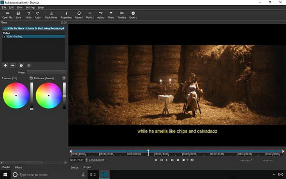Reset the Shadows (Lift) color wheel
Image resolution: width=286 pixels, height=179 pixels.
pyautogui.click(x=31, y=78)
